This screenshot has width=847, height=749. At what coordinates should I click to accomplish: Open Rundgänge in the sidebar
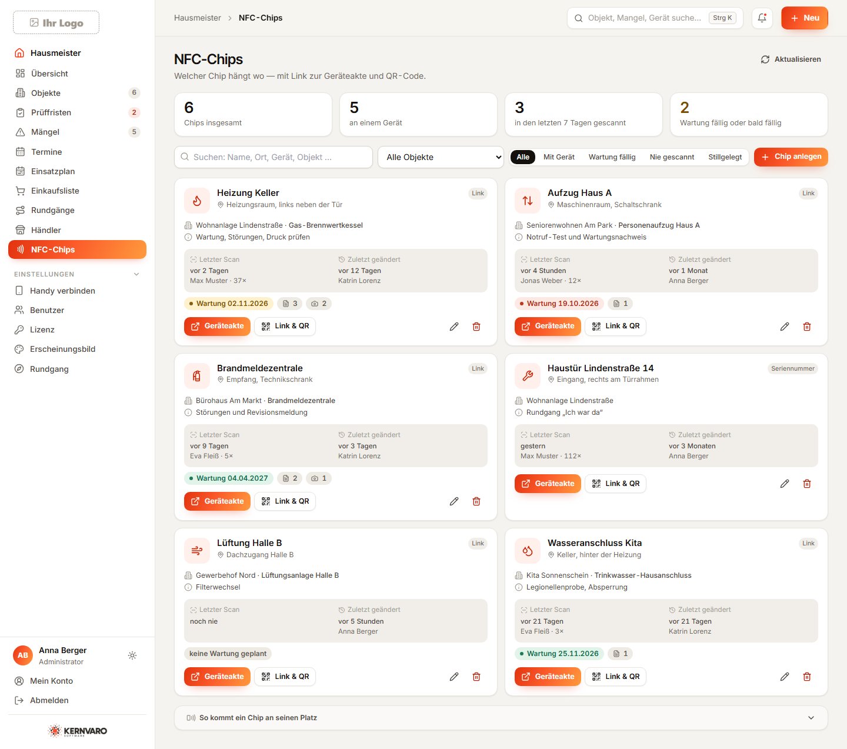pyautogui.click(x=77, y=210)
